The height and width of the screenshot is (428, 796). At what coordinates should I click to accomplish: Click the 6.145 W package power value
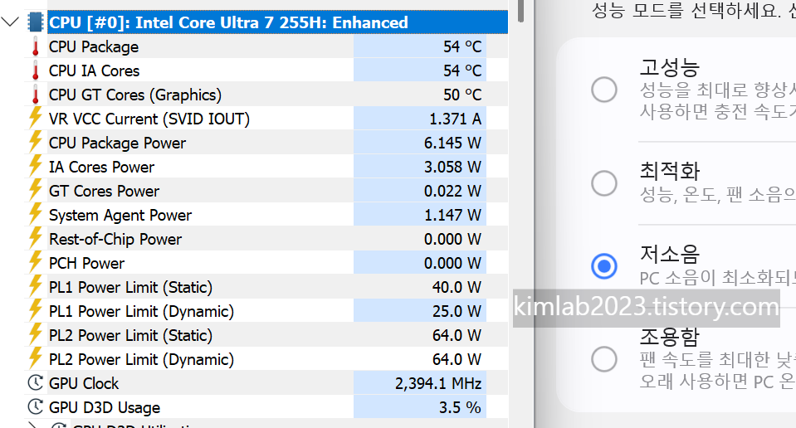452,143
